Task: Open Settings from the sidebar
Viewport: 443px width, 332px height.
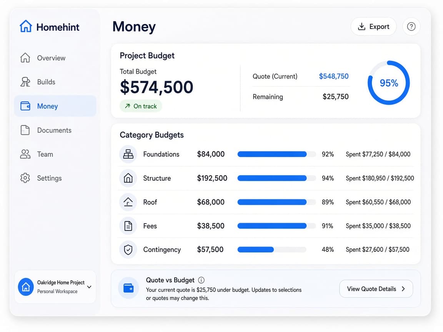Action: pos(55,178)
